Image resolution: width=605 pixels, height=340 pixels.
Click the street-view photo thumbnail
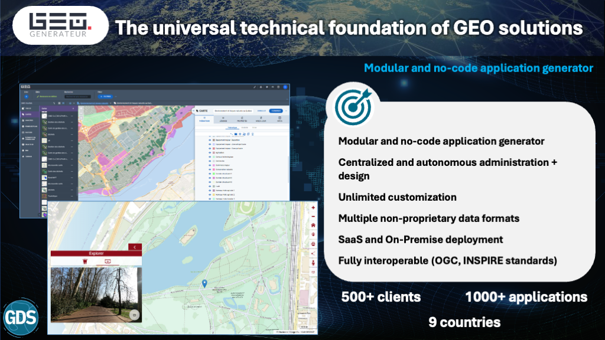[95, 295]
